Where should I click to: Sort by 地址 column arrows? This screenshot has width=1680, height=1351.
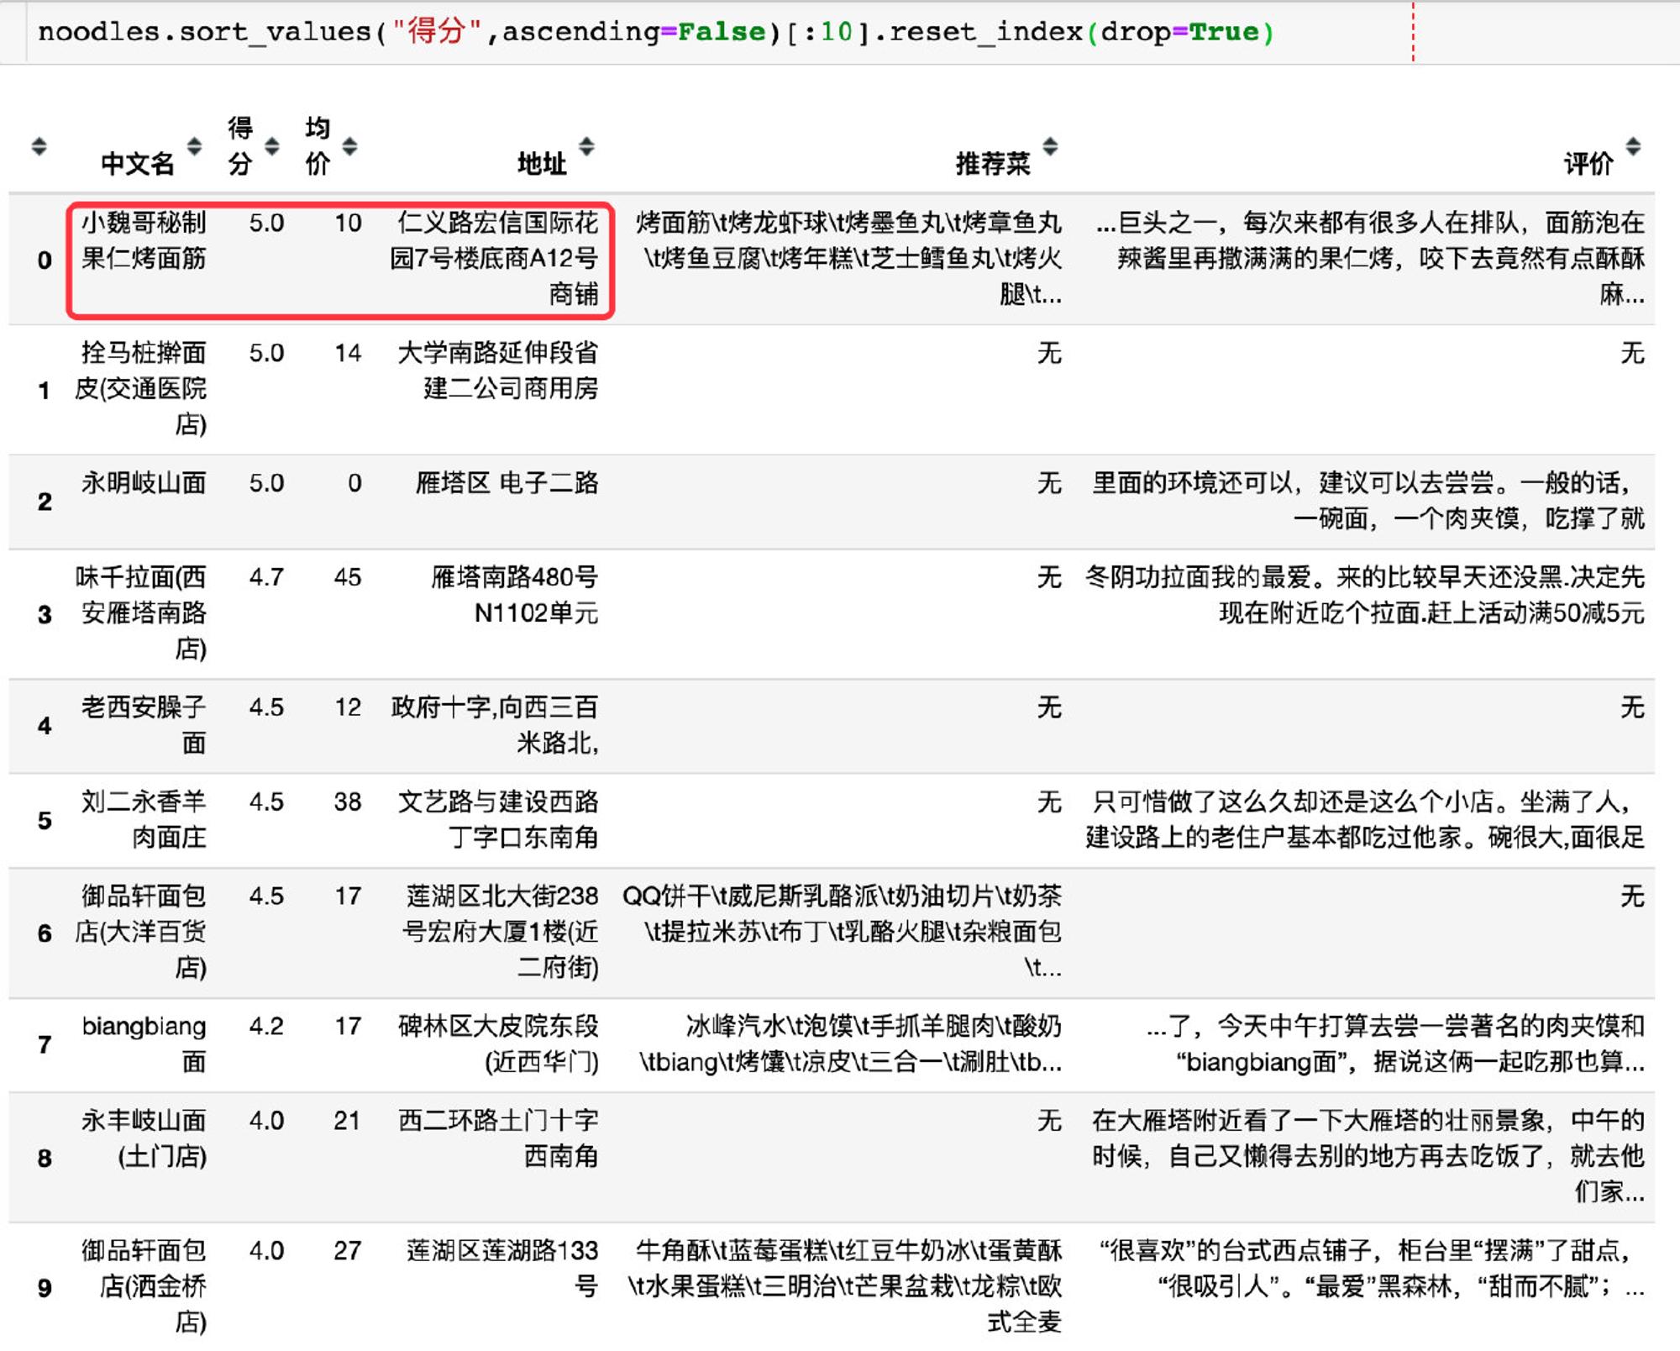pyautogui.click(x=586, y=147)
